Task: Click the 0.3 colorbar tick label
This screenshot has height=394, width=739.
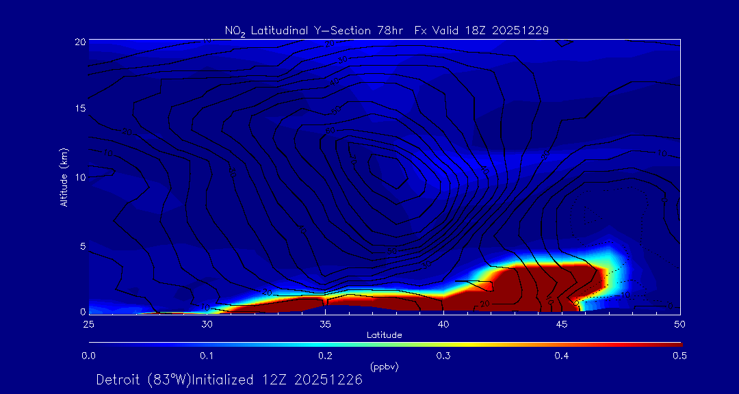Action: coord(443,356)
